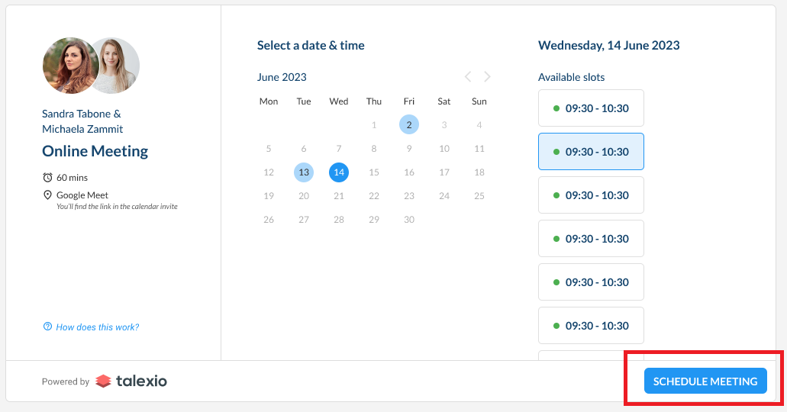787x412 pixels.
Task: Go to the previous month arrow
Action: pos(468,77)
